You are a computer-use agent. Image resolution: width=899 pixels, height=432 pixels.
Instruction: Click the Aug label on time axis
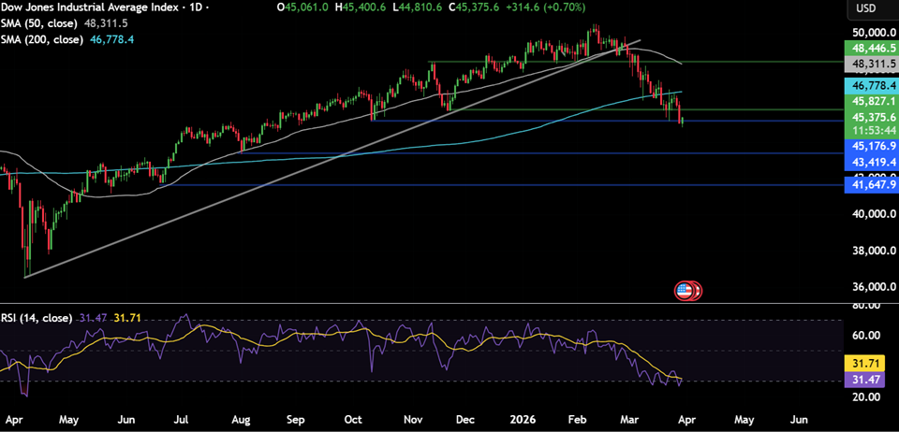(242, 419)
